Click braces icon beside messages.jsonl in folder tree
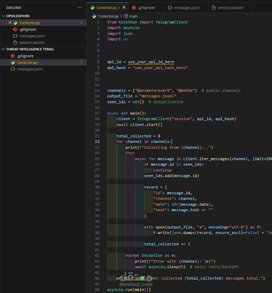272x293 pixels. (13, 69)
